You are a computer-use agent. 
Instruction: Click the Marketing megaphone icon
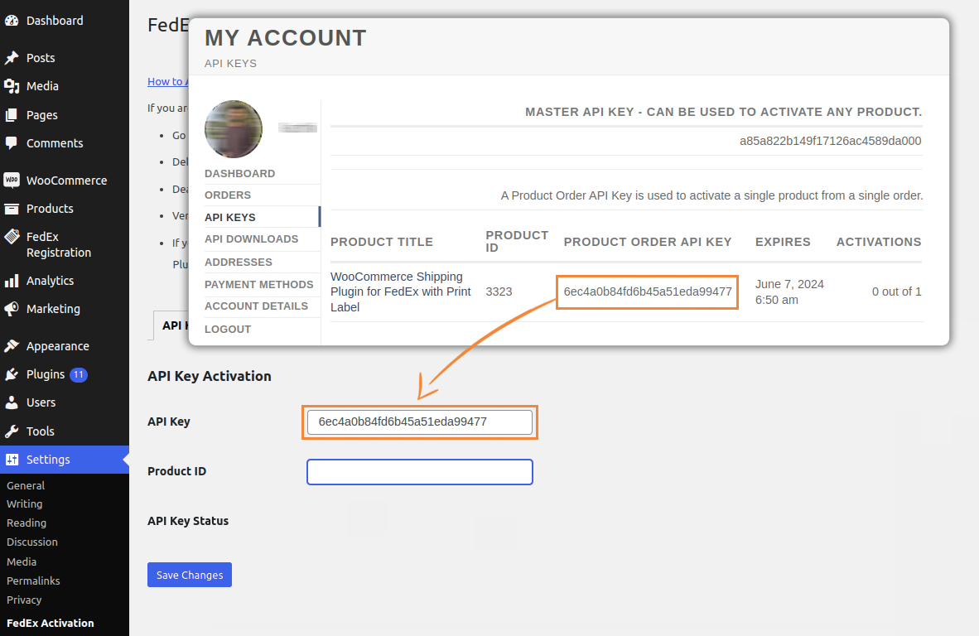tap(12, 309)
